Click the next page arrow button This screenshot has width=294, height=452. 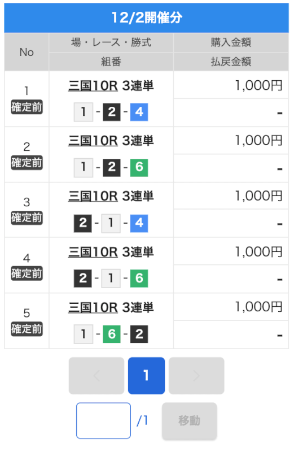click(196, 376)
